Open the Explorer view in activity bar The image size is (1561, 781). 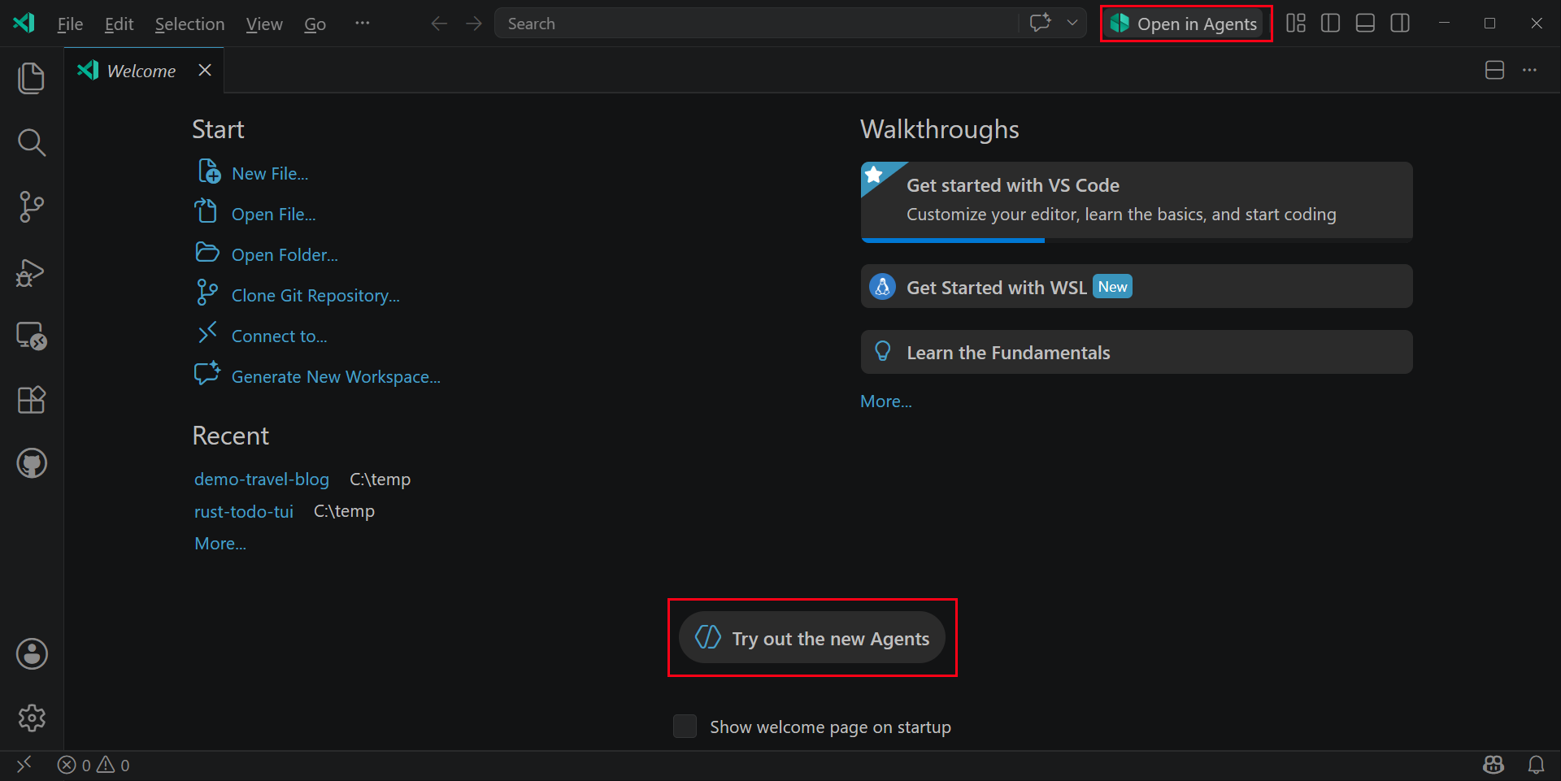(x=32, y=78)
